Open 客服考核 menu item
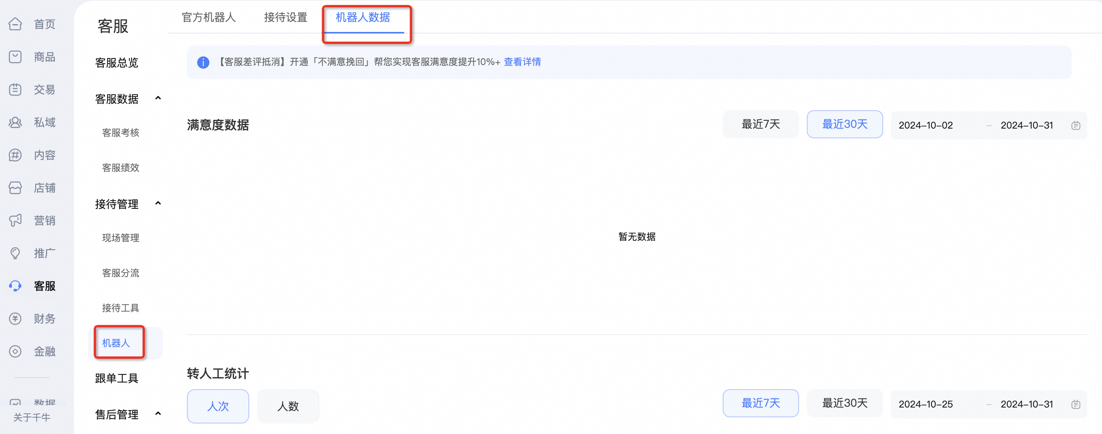The width and height of the screenshot is (1102, 434). click(121, 133)
